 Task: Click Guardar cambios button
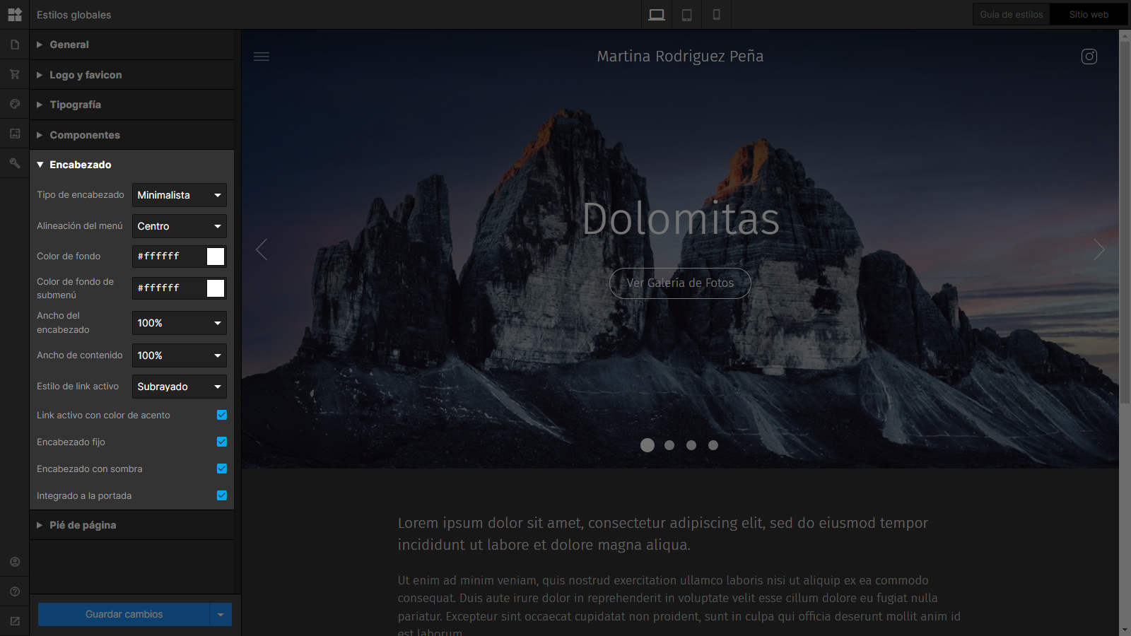click(124, 614)
